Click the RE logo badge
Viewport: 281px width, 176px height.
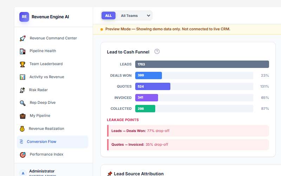click(24, 17)
